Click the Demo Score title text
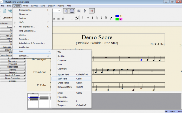This screenshot has height=113, width=182. click(97, 37)
